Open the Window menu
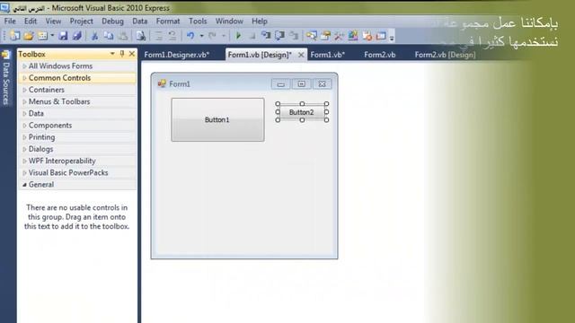The width and height of the screenshot is (575, 323). point(229,22)
